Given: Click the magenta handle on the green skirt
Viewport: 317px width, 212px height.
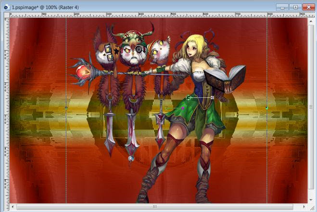Looking at the screenshot, I should 183,108.
